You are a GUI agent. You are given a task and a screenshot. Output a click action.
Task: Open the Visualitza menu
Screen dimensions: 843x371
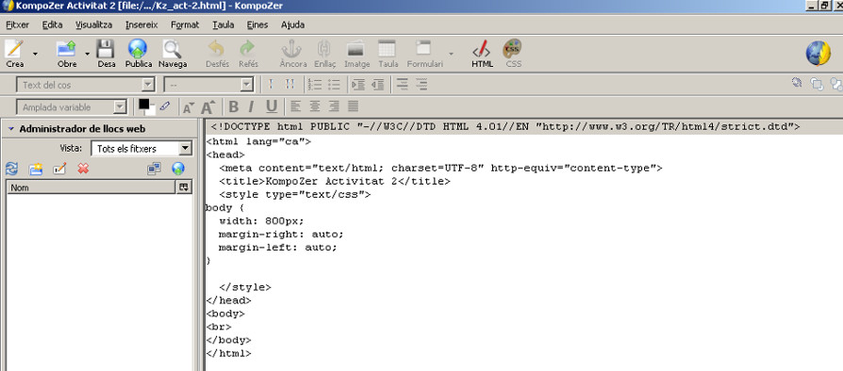pyautogui.click(x=94, y=24)
